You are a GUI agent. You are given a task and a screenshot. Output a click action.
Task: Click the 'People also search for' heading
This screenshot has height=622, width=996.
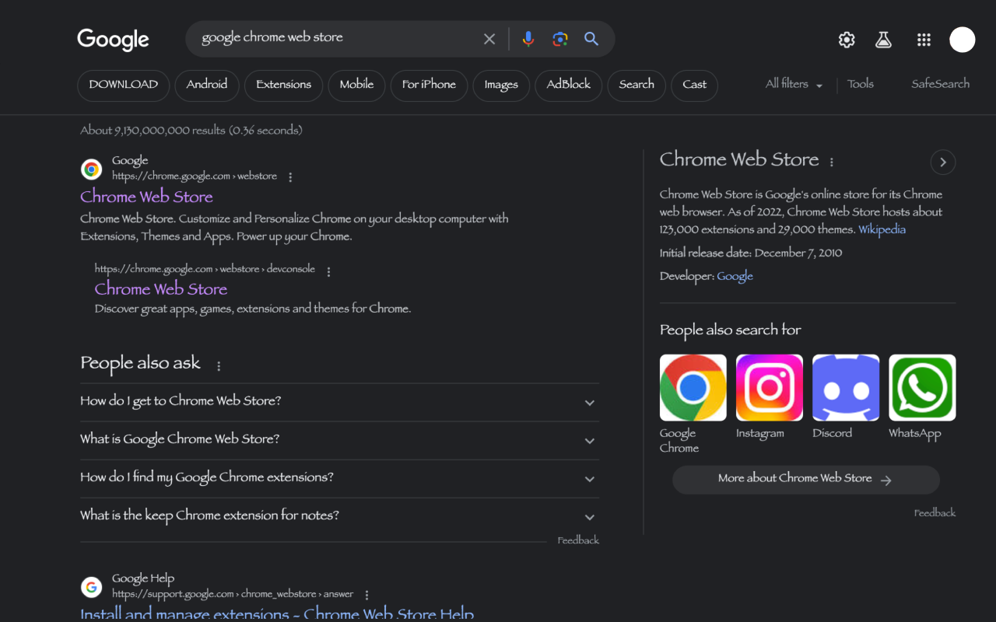coord(730,330)
